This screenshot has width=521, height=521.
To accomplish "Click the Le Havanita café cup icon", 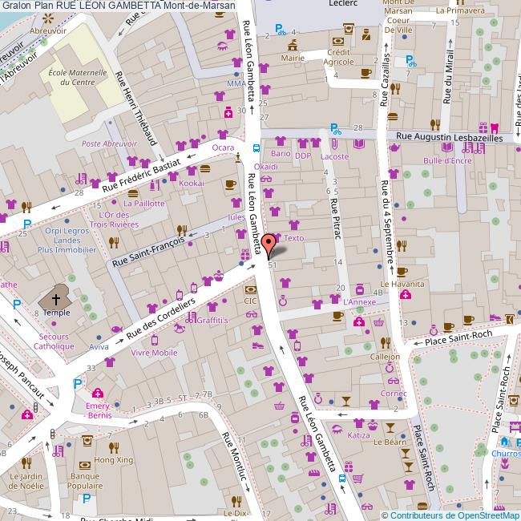I will tap(402, 271).
